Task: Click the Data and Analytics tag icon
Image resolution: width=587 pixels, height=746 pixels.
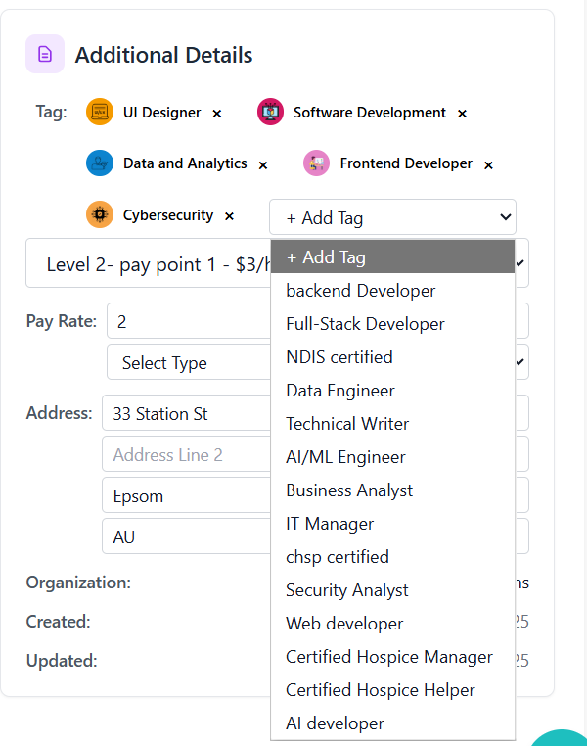Action: tap(100, 163)
